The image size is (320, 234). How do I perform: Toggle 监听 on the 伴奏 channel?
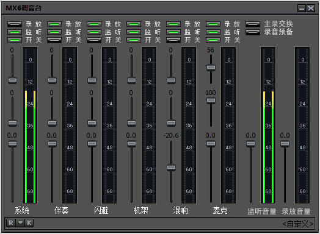click(x=54, y=32)
